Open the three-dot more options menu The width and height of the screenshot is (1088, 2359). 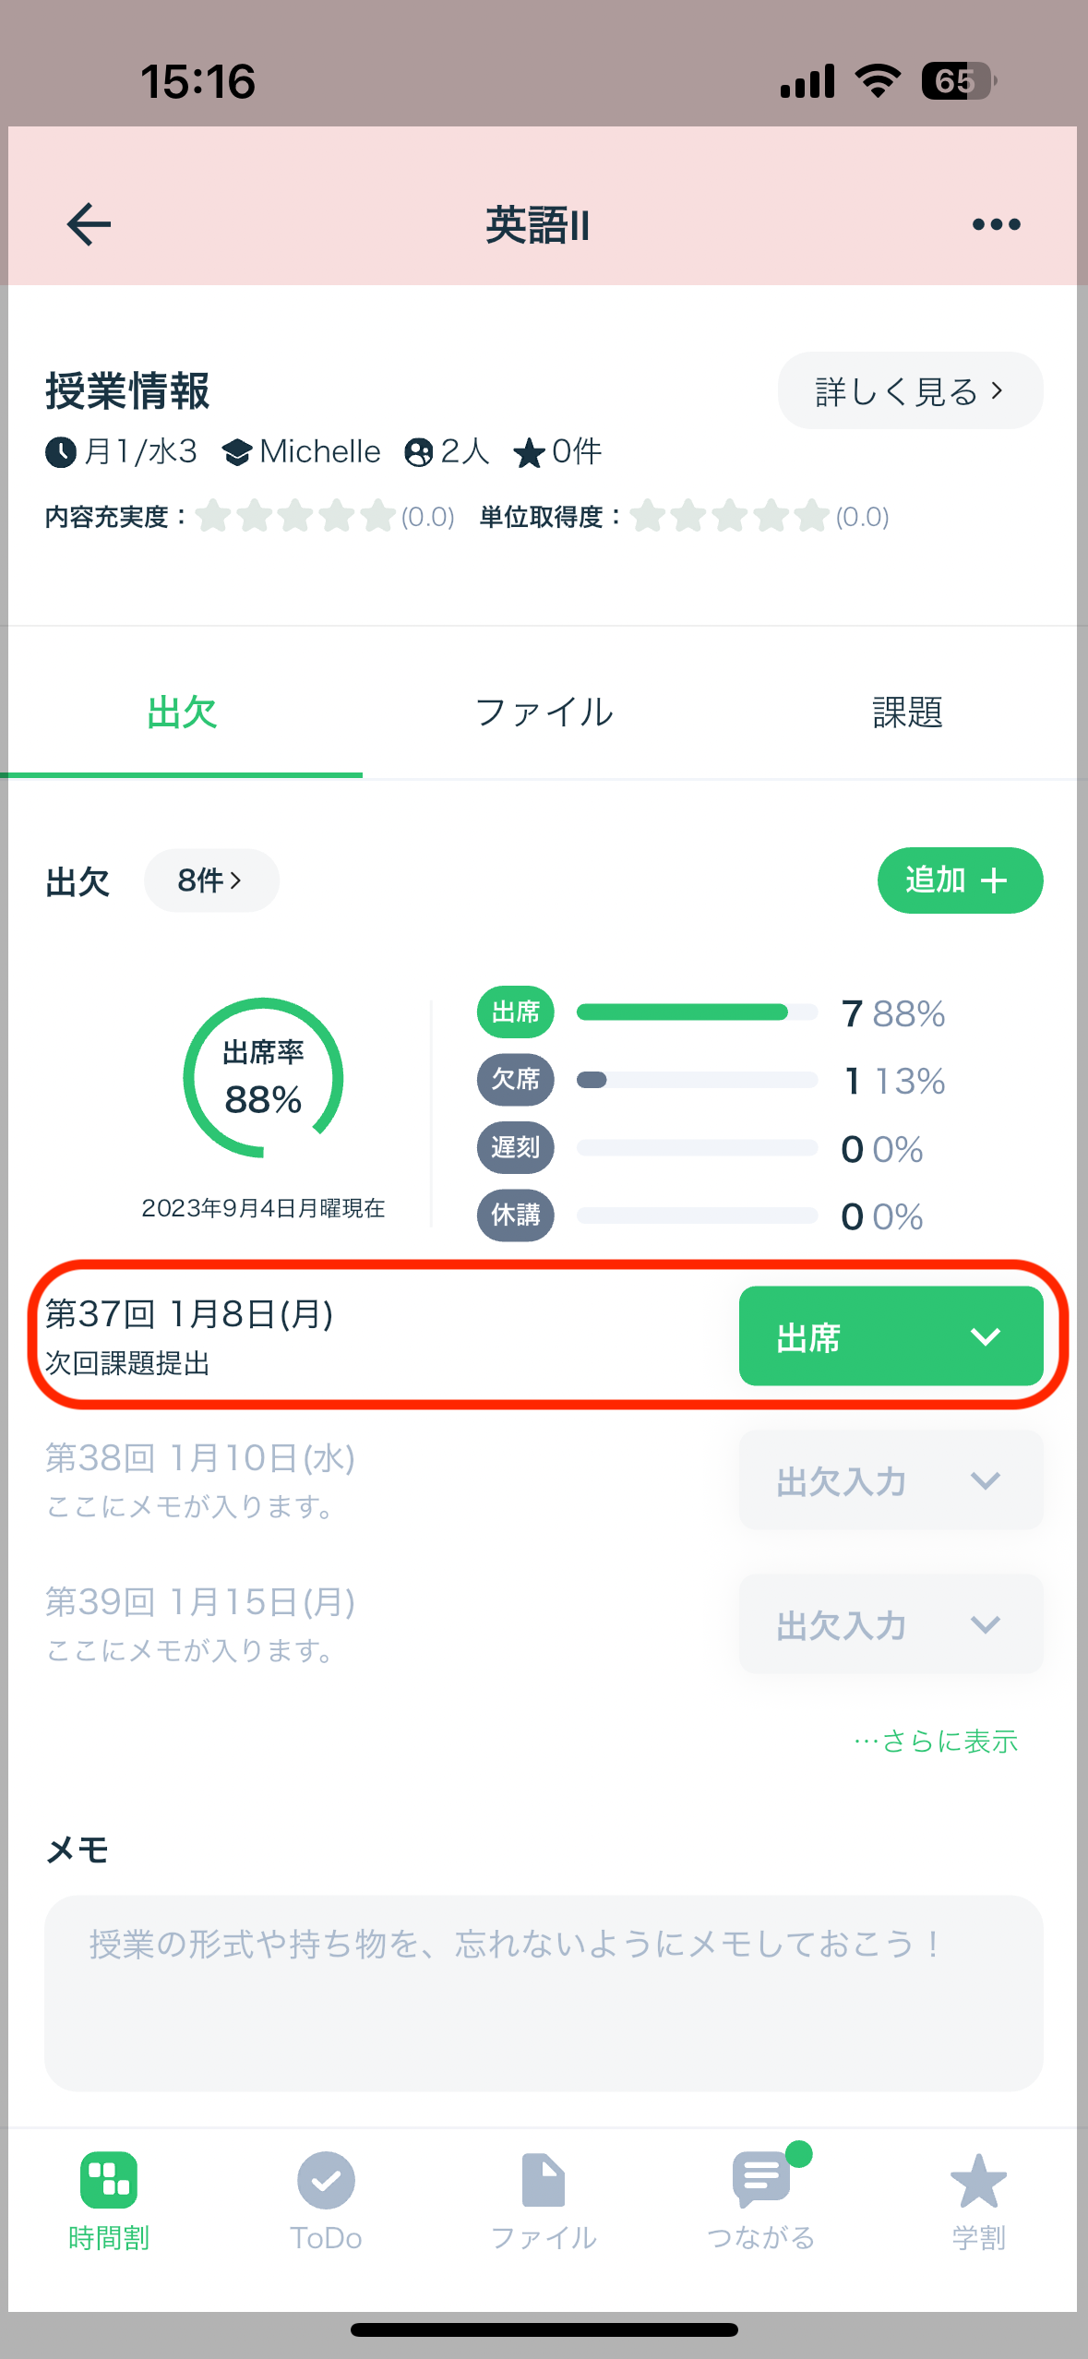coord(997,224)
